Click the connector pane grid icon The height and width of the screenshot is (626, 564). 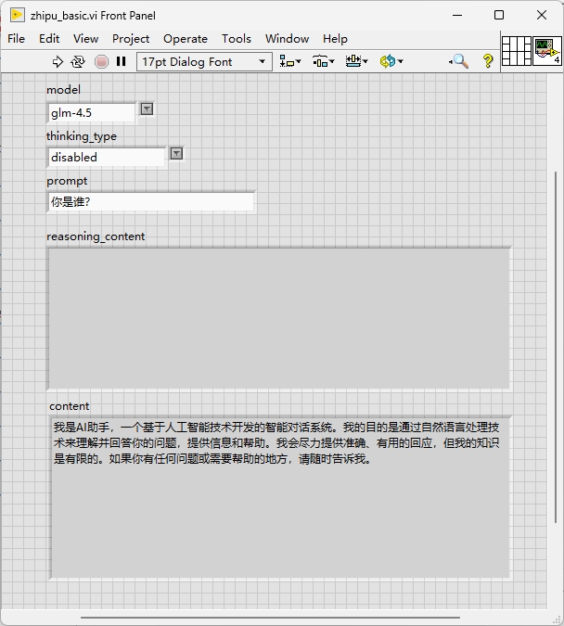pyautogui.click(x=516, y=50)
